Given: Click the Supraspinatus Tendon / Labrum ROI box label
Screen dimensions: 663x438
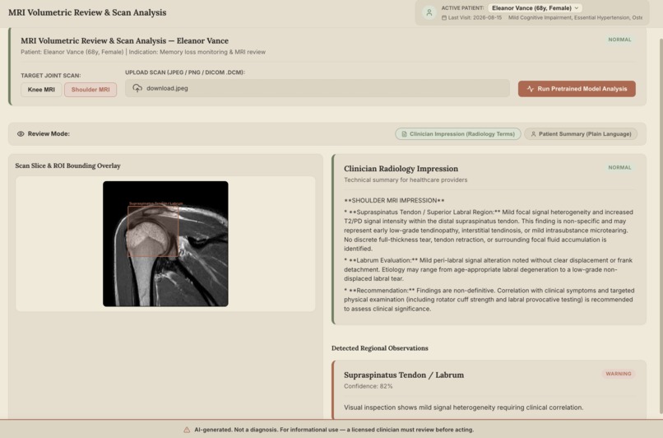Looking at the screenshot, I should pos(155,203).
